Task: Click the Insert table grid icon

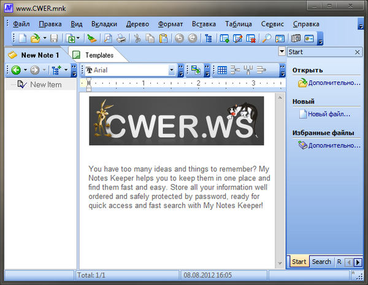Action: coord(222,70)
